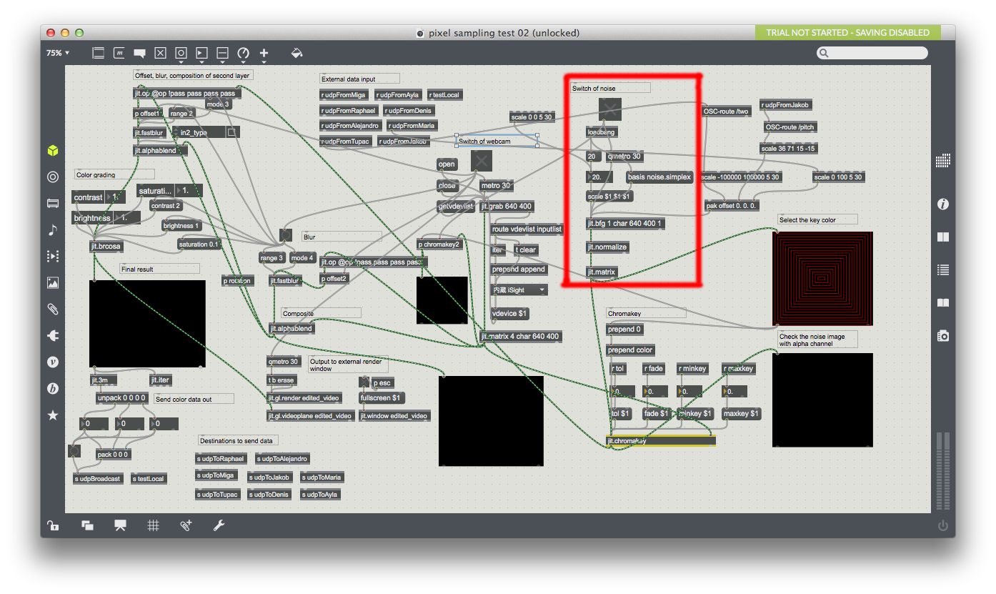Open the Audio note browser in sidebar
This screenshot has height=594, width=996.
(53, 229)
